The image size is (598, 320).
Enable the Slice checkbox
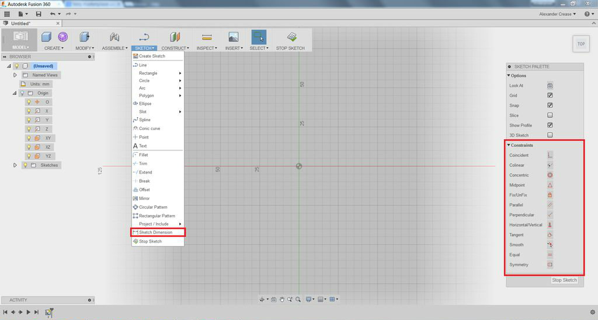tap(550, 115)
